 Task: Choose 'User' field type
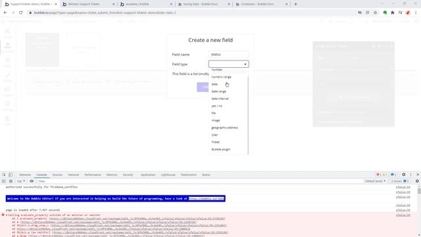[x=228, y=135]
